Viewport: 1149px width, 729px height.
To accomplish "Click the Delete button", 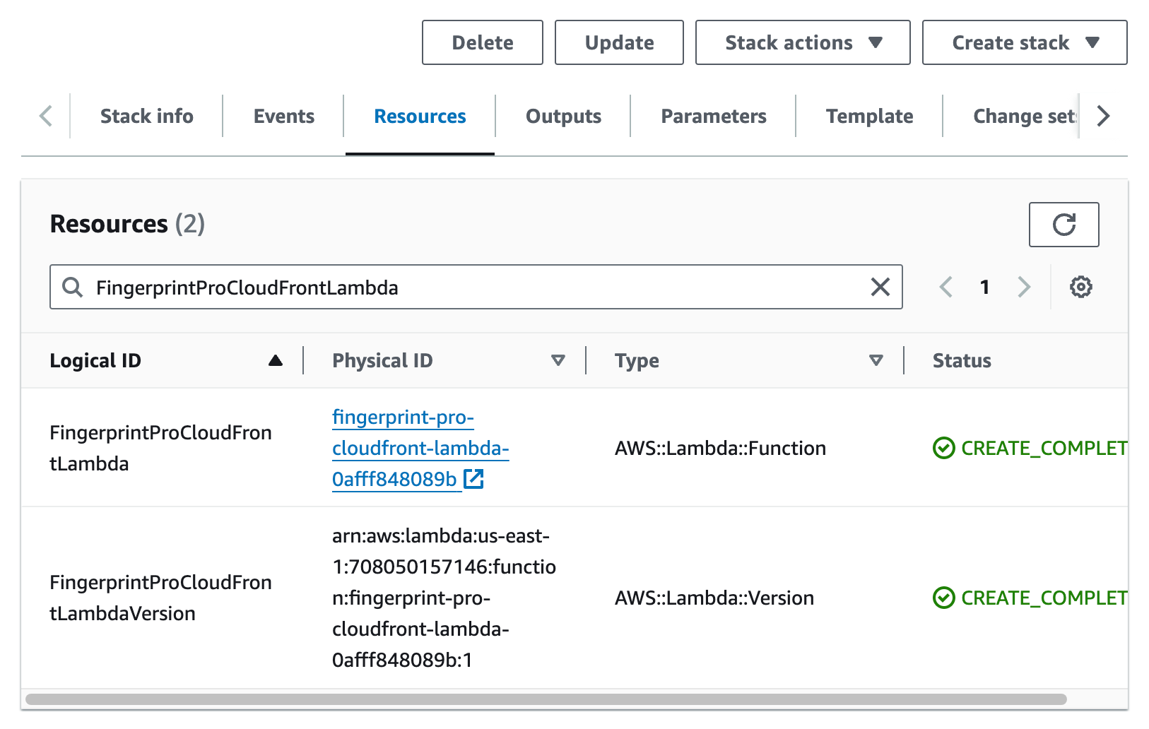I will 482,42.
